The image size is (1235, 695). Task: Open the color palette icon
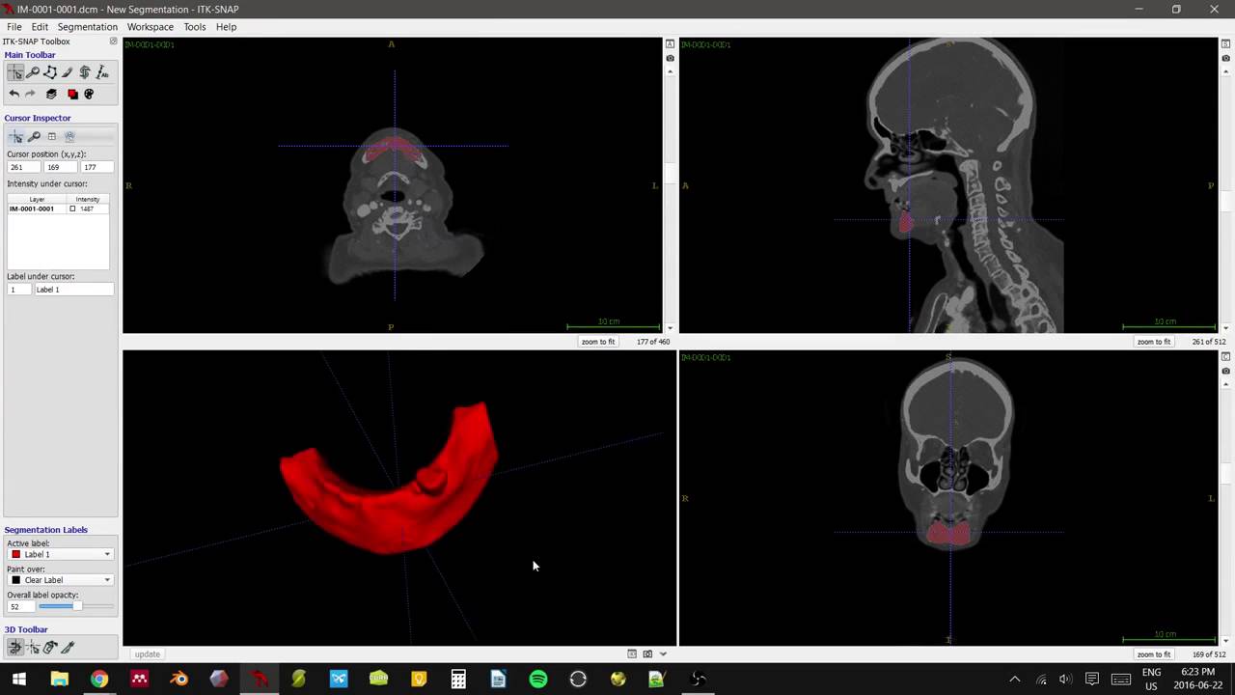89,94
